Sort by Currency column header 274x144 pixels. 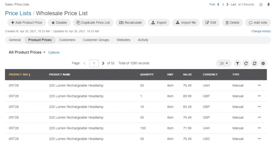coord(210,75)
